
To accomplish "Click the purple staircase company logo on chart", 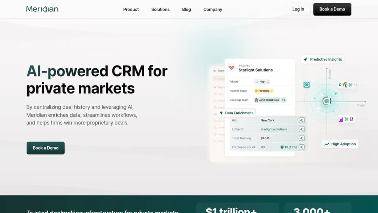I will [x=341, y=119].
